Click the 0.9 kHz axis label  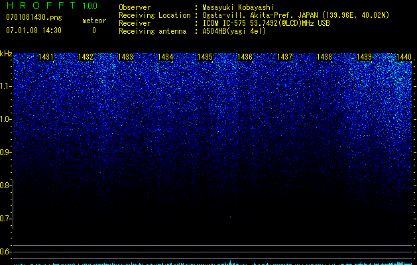(x=5, y=152)
